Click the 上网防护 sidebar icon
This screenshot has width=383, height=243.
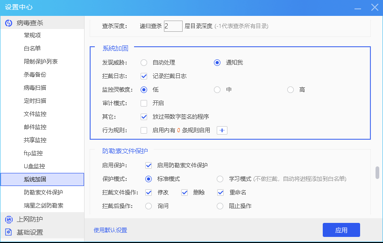coord(8,219)
